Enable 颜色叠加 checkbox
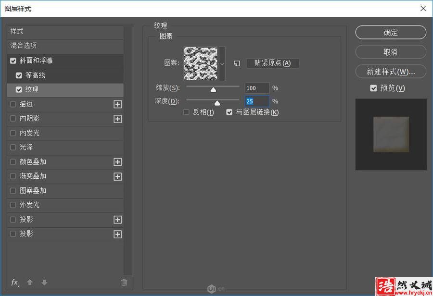This screenshot has height=296, width=433. [x=13, y=162]
